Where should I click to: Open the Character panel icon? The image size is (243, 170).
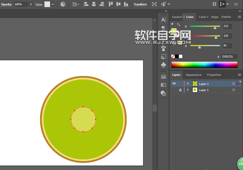[x=164, y=19]
